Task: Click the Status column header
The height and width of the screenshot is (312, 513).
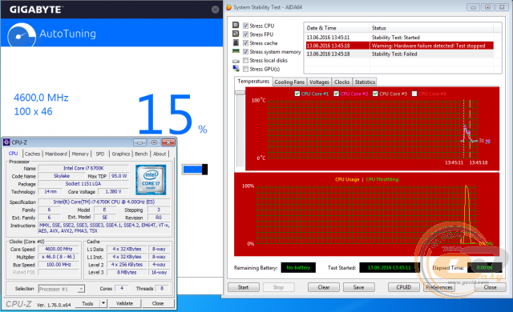Action: tap(431, 28)
